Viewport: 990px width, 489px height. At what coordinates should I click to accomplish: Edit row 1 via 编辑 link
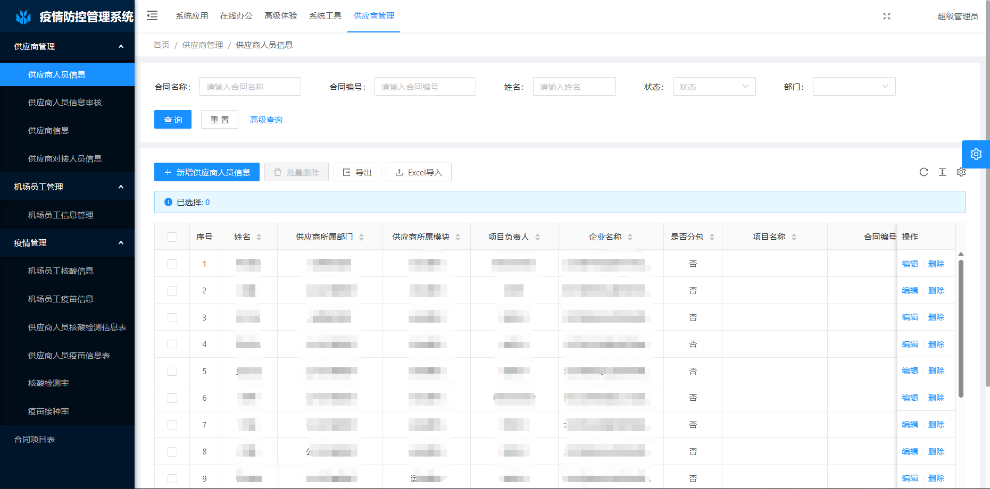point(910,264)
